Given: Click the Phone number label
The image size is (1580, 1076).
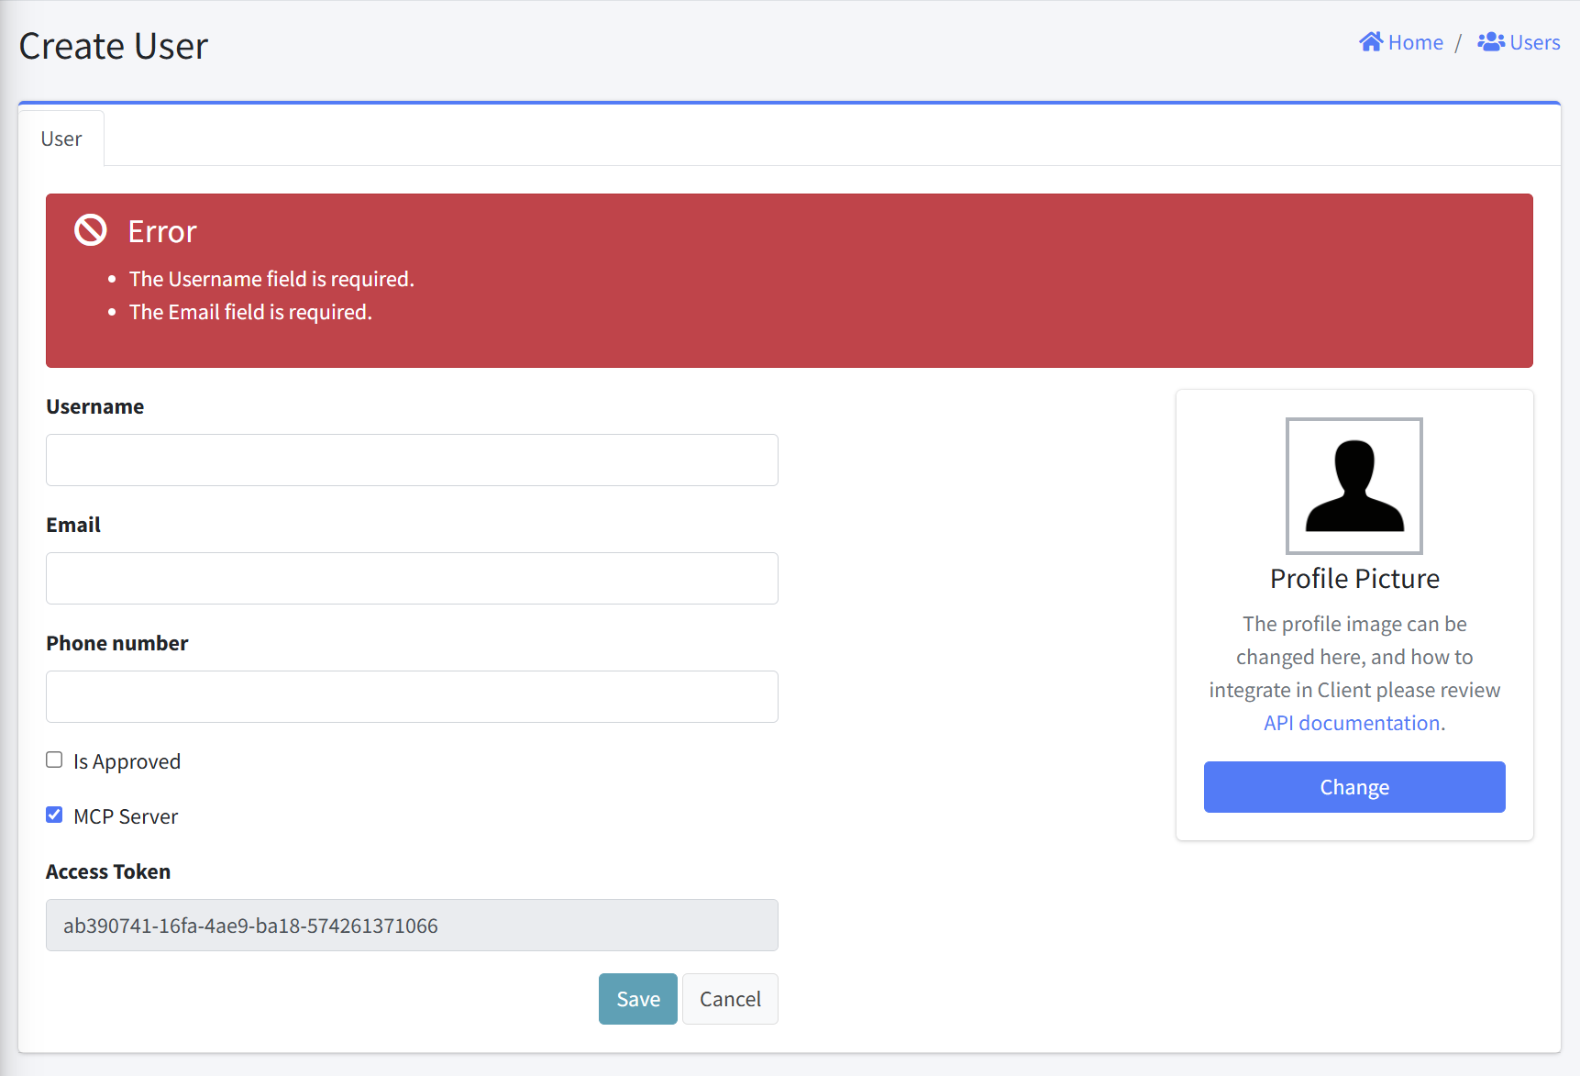Looking at the screenshot, I should [117, 643].
